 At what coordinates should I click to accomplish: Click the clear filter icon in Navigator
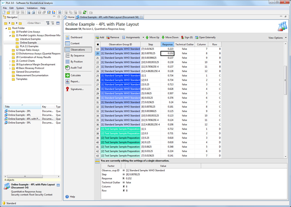(53, 23)
